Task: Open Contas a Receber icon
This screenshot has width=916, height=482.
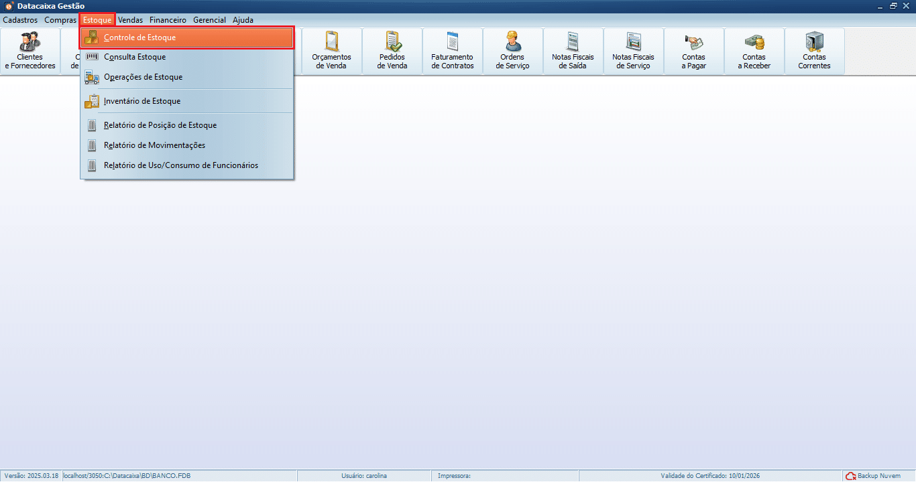Action: pos(754,51)
